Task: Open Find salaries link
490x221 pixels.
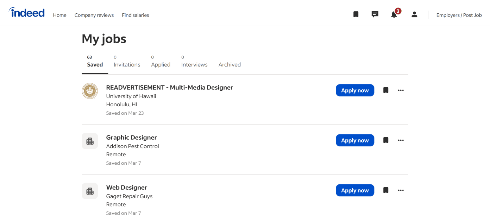Action: (x=136, y=15)
